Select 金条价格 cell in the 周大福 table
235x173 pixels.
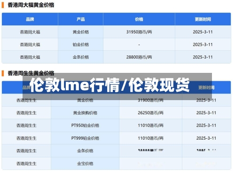tap(81, 57)
